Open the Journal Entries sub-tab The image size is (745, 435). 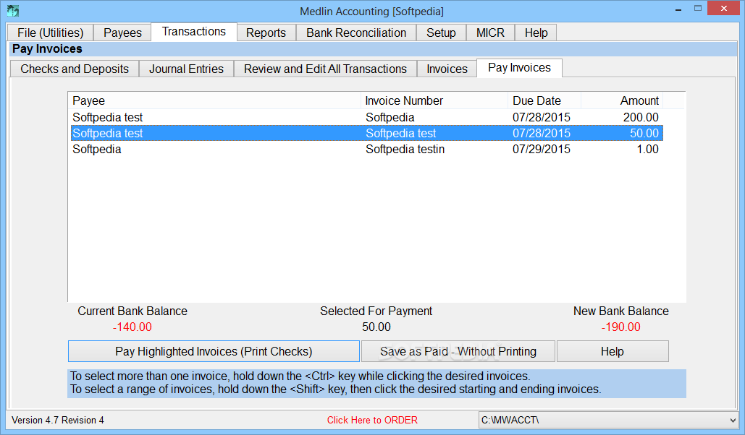click(x=186, y=69)
